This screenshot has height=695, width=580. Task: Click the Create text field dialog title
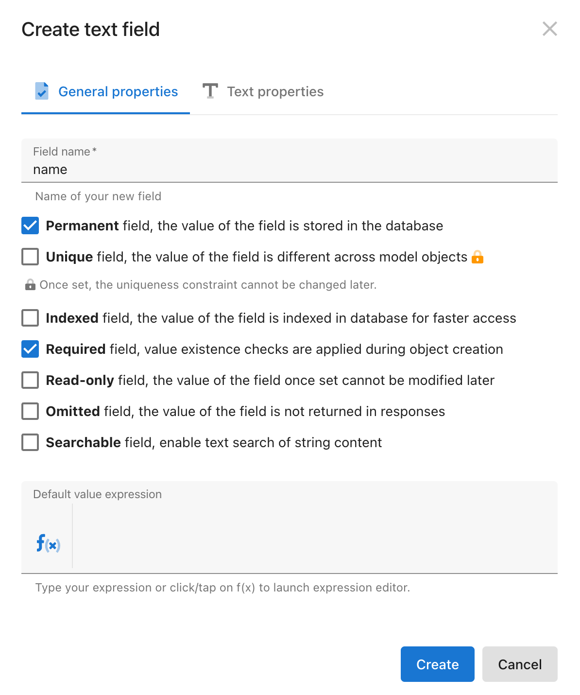(91, 29)
